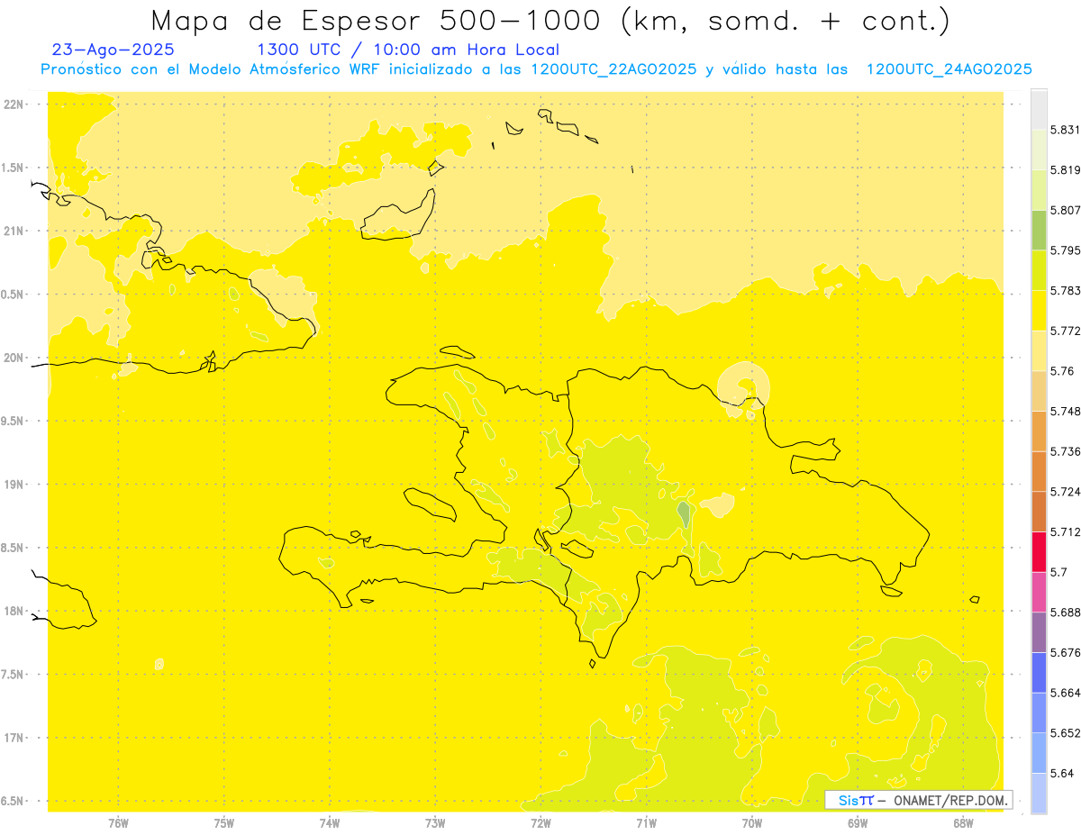This screenshot has width=1081, height=835.
Task: Click the orange legend swatch above 5.736
Action: (x=1039, y=431)
